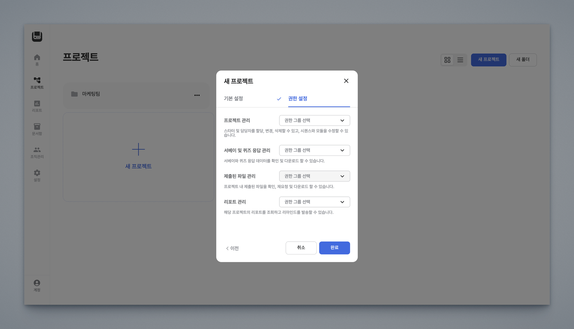The width and height of the screenshot is (574, 329).
Task: Open the 리포트 chart icon
Action: 37,104
